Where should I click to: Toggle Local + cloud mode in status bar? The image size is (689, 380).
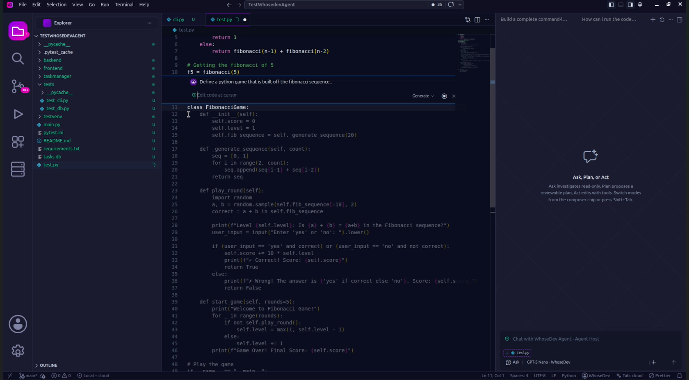(x=93, y=375)
